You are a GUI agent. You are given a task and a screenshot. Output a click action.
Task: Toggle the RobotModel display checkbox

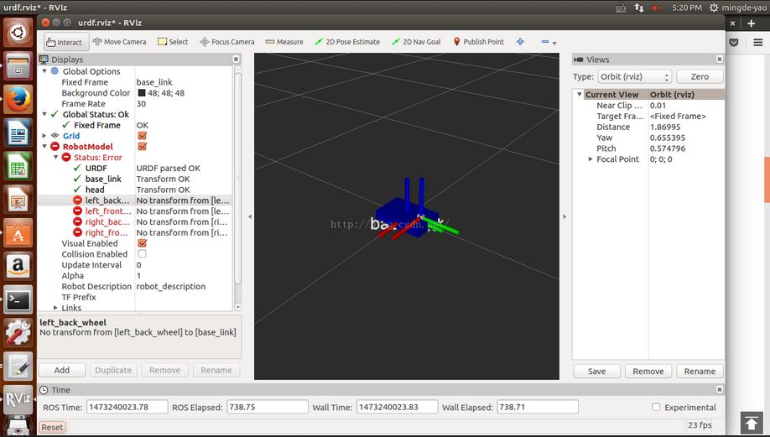(143, 146)
